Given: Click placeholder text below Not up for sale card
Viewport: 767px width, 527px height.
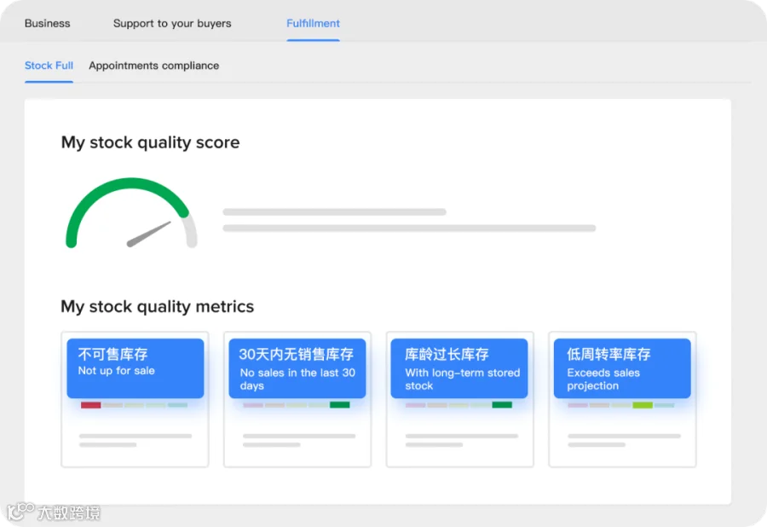Looking at the screenshot, I should point(136,440).
